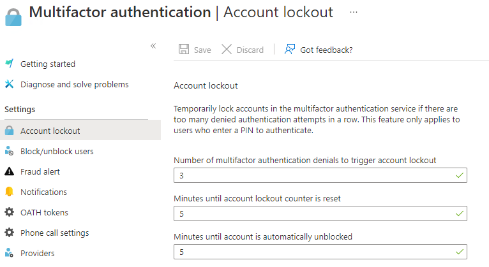Screen dimensions: 489x267
Task: Click the Multifactor authentication lock icon in header
Action: [13, 17]
